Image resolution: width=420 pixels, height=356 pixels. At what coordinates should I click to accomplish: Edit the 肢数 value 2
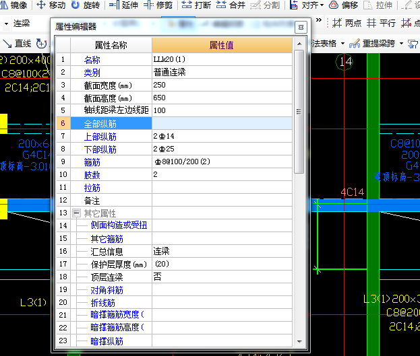[x=222, y=174]
